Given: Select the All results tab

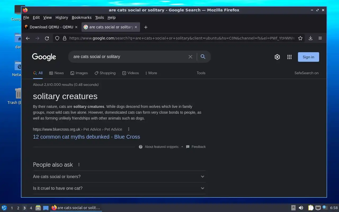Looking at the screenshot, I should coord(38,73).
